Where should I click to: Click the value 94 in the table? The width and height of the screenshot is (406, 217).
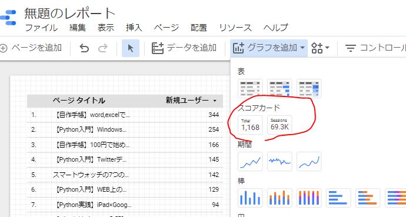215,205
